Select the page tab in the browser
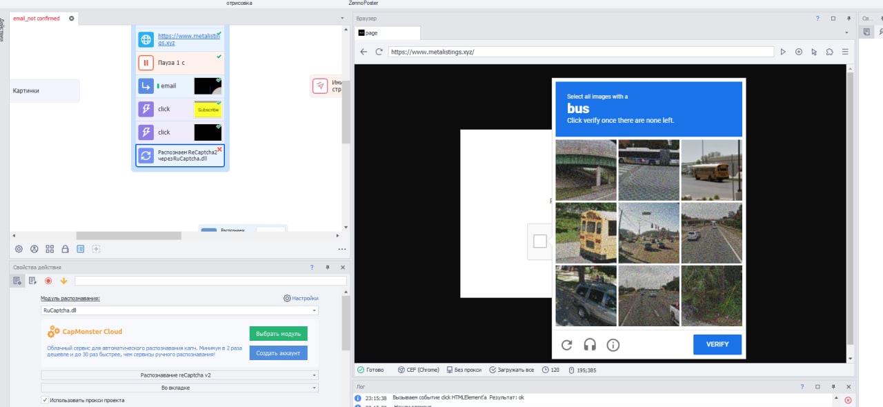This screenshot has width=883, height=407. pos(386,32)
